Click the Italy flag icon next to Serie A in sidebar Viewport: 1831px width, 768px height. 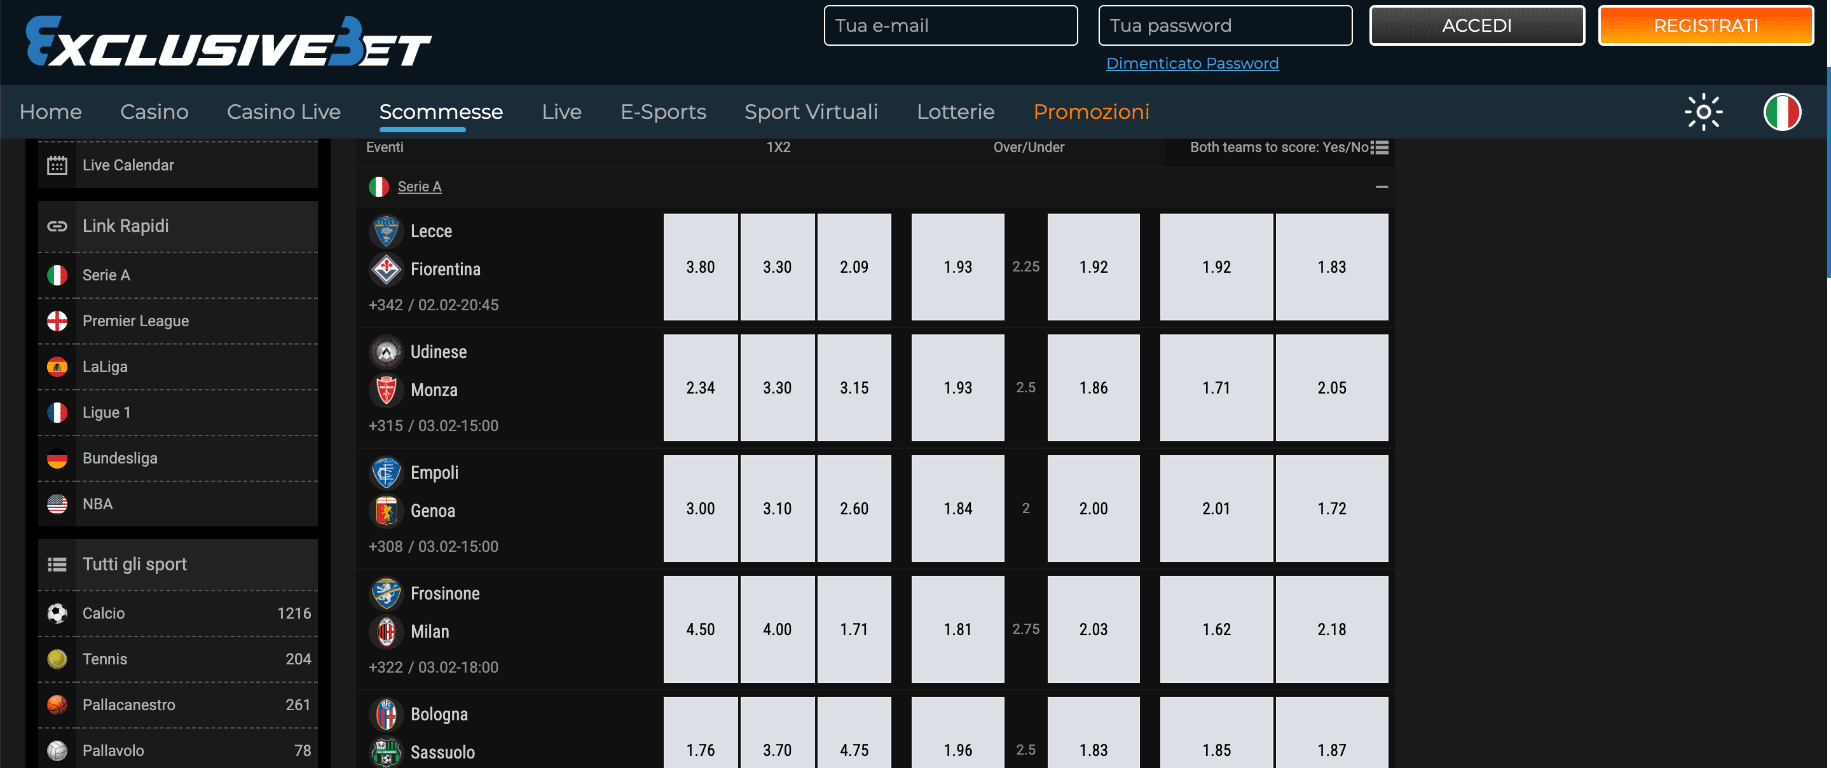57,275
